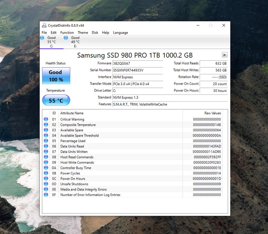Viewport: 268px width, 234px height.
Task: Click the Attribute Name column header
Action: (x=121, y=113)
